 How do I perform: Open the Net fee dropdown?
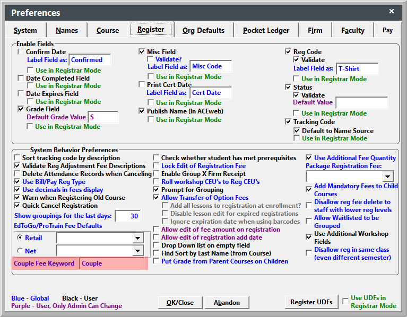click(137, 251)
